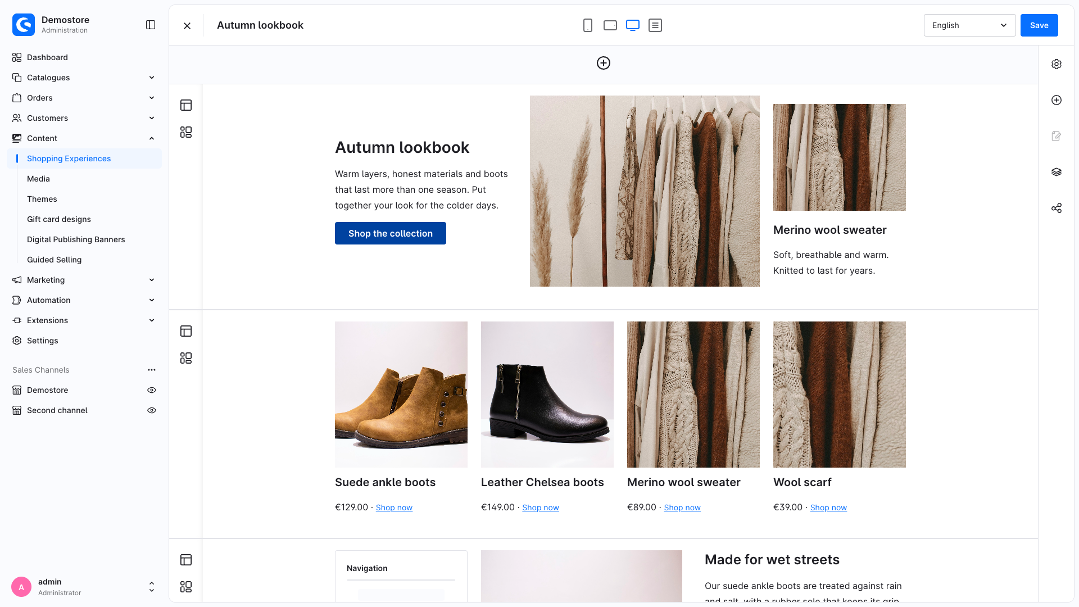Expand the Orders menu

click(x=84, y=98)
